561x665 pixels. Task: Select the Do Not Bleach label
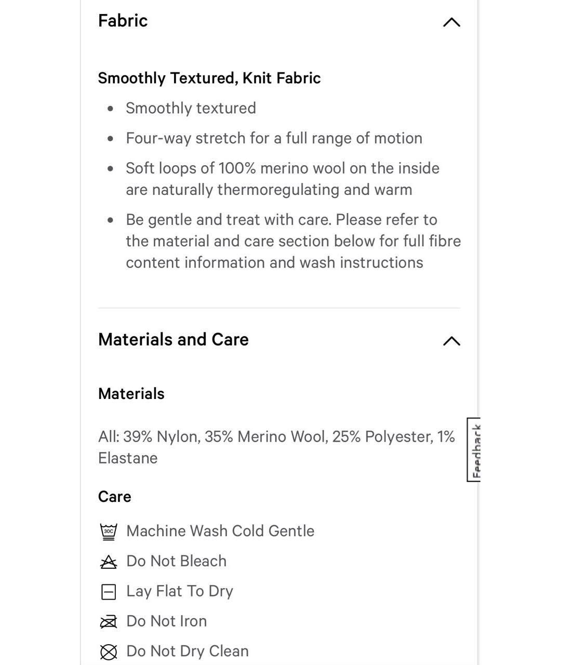coord(177,561)
